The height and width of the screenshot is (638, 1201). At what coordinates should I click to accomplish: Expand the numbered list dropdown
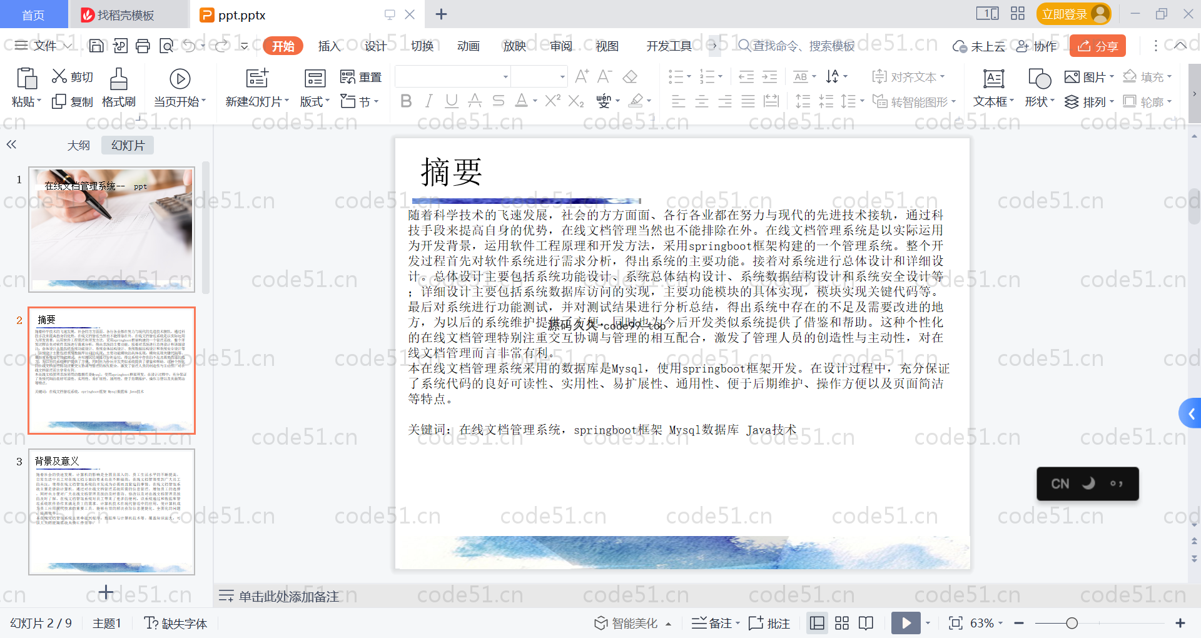[720, 77]
